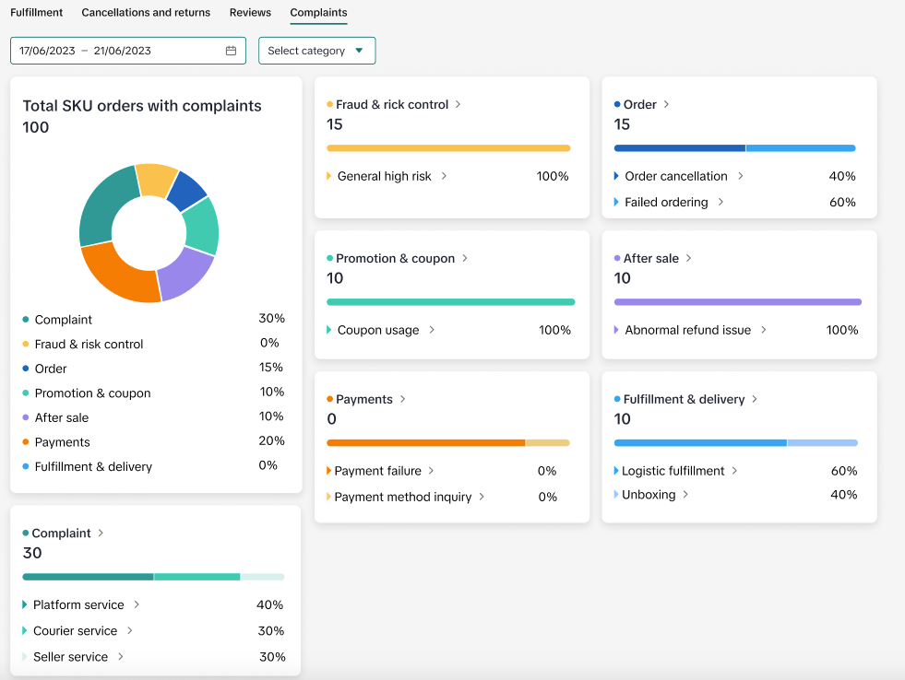The height and width of the screenshot is (680, 905).
Task: Switch to the Fulfillment tab
Action: [x=37, y=13]
